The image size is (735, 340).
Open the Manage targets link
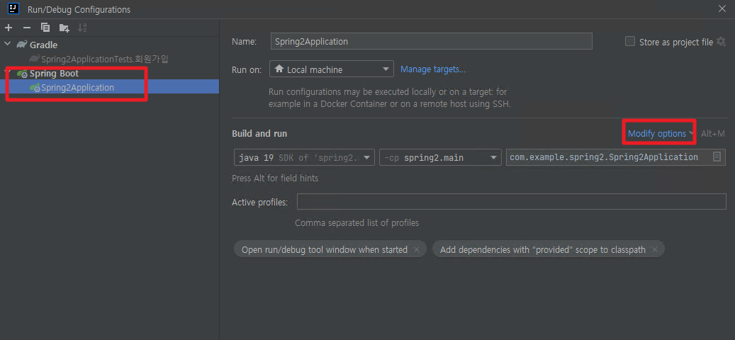pos(432,69)
